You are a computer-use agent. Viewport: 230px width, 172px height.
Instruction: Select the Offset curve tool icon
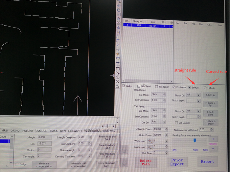tap(118, 32)
